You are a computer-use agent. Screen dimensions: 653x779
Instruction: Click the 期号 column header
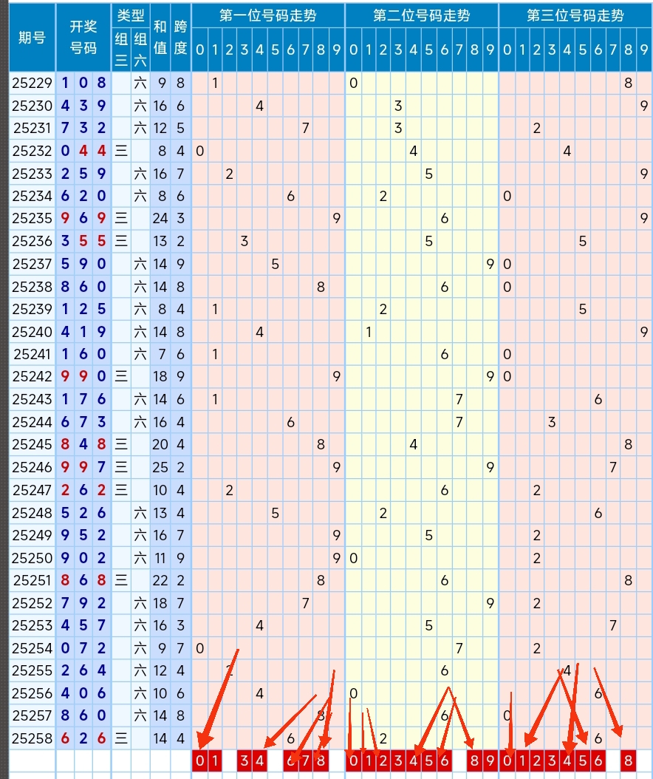point(33,37)
